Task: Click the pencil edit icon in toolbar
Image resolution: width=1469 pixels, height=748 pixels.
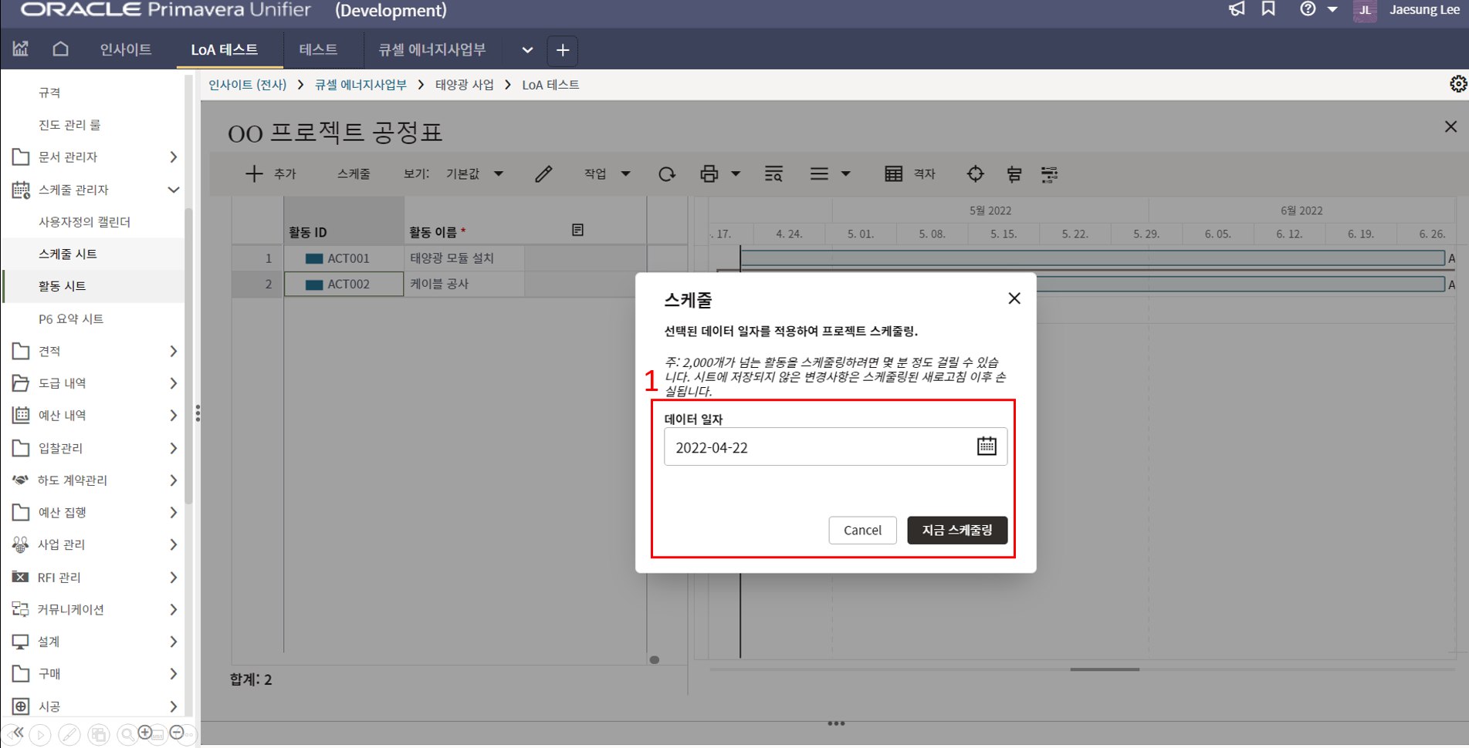Action: pos(543,174)
